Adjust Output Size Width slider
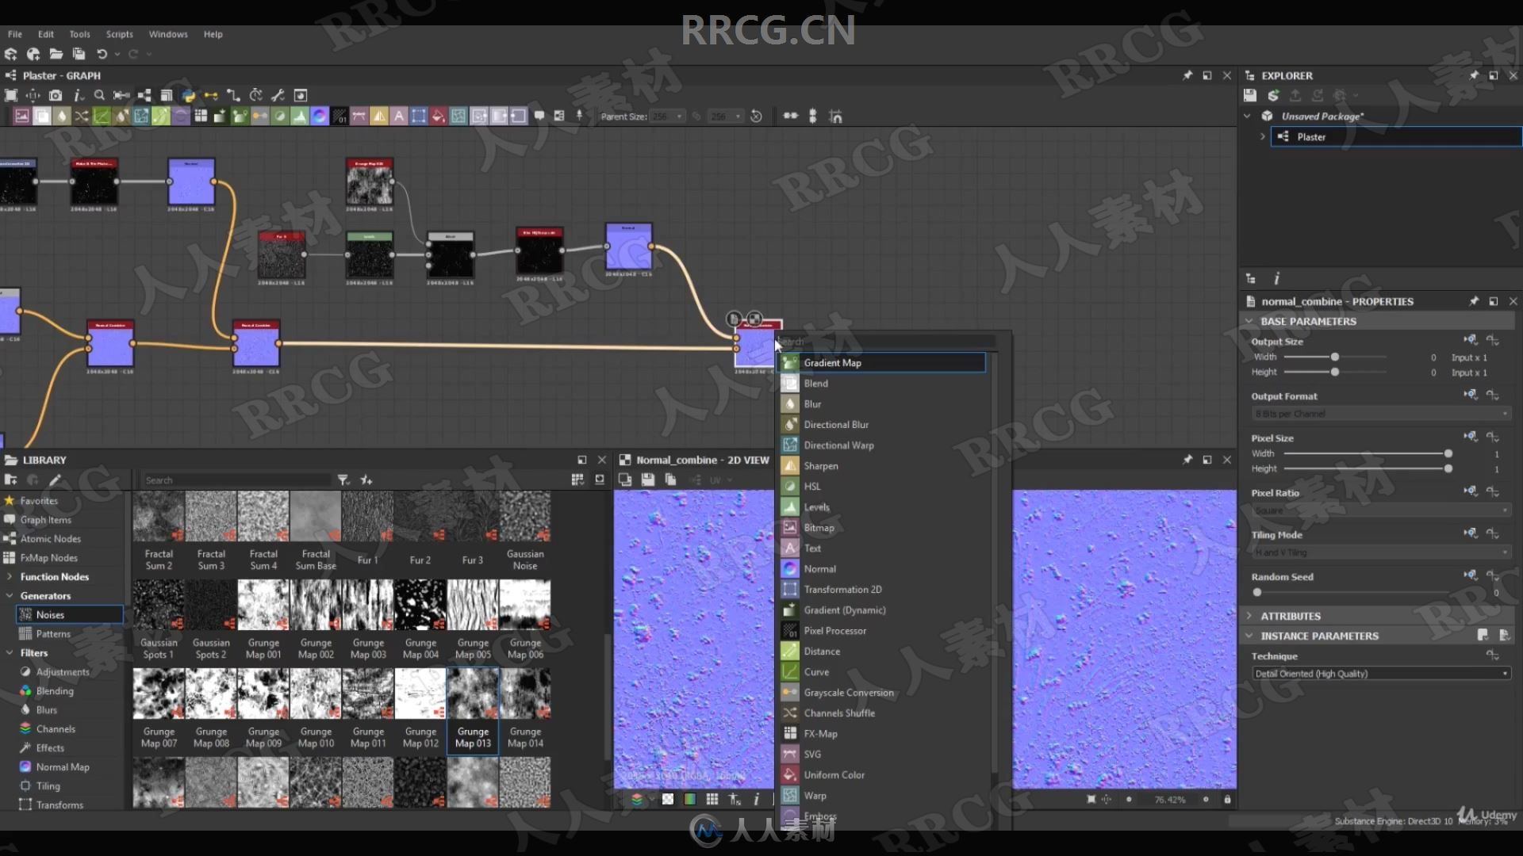 pyautogui.click(x=1335, y=357)
